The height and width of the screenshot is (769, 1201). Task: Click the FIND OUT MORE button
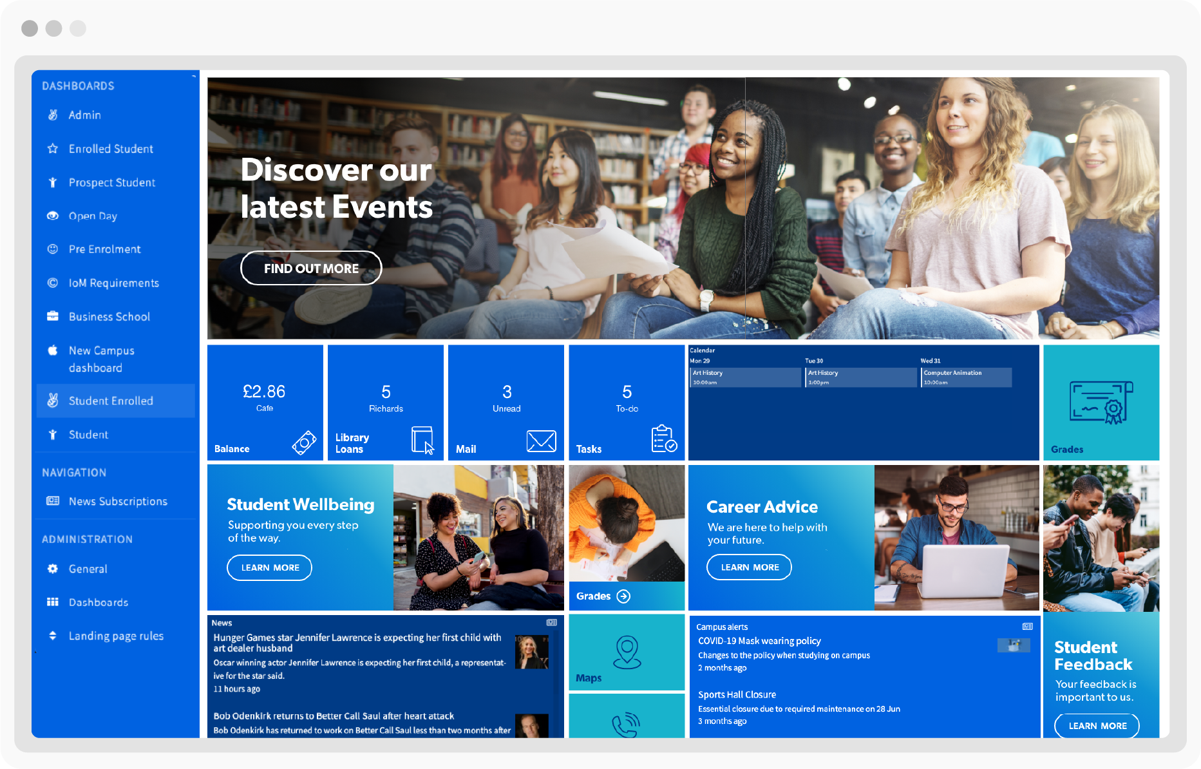311,268
